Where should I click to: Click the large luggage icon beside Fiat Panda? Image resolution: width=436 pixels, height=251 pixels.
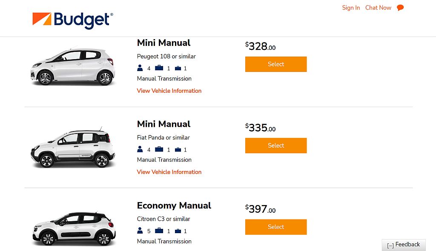[159, 149]
